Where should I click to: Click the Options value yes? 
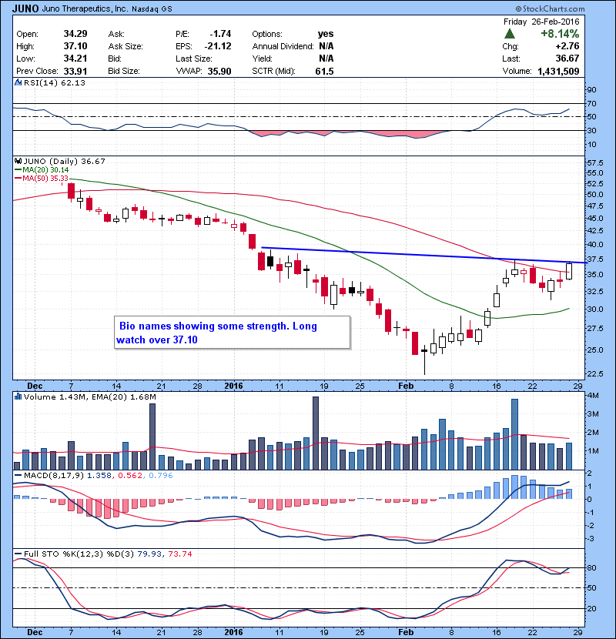click(326, 33)
